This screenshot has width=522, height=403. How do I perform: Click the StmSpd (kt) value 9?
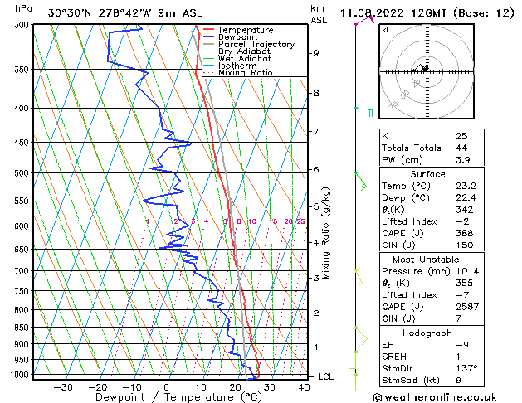point(459,380)
